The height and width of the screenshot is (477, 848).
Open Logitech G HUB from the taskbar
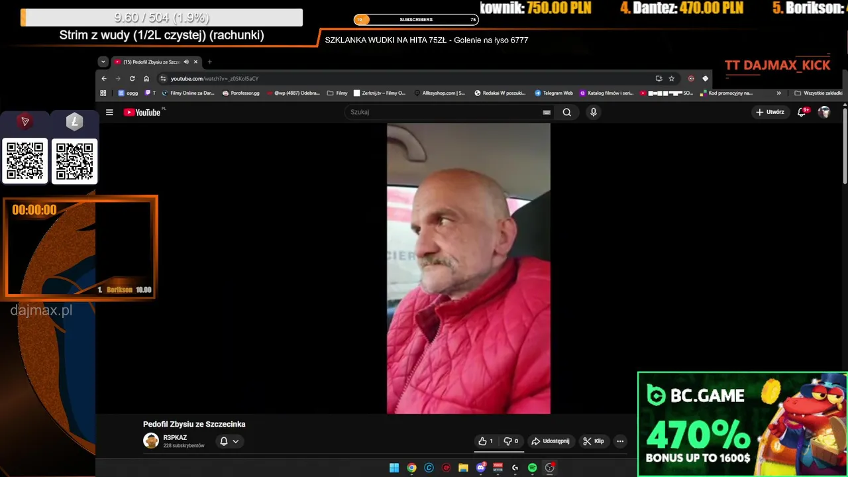pyautogui.click(x=515, y=468)
